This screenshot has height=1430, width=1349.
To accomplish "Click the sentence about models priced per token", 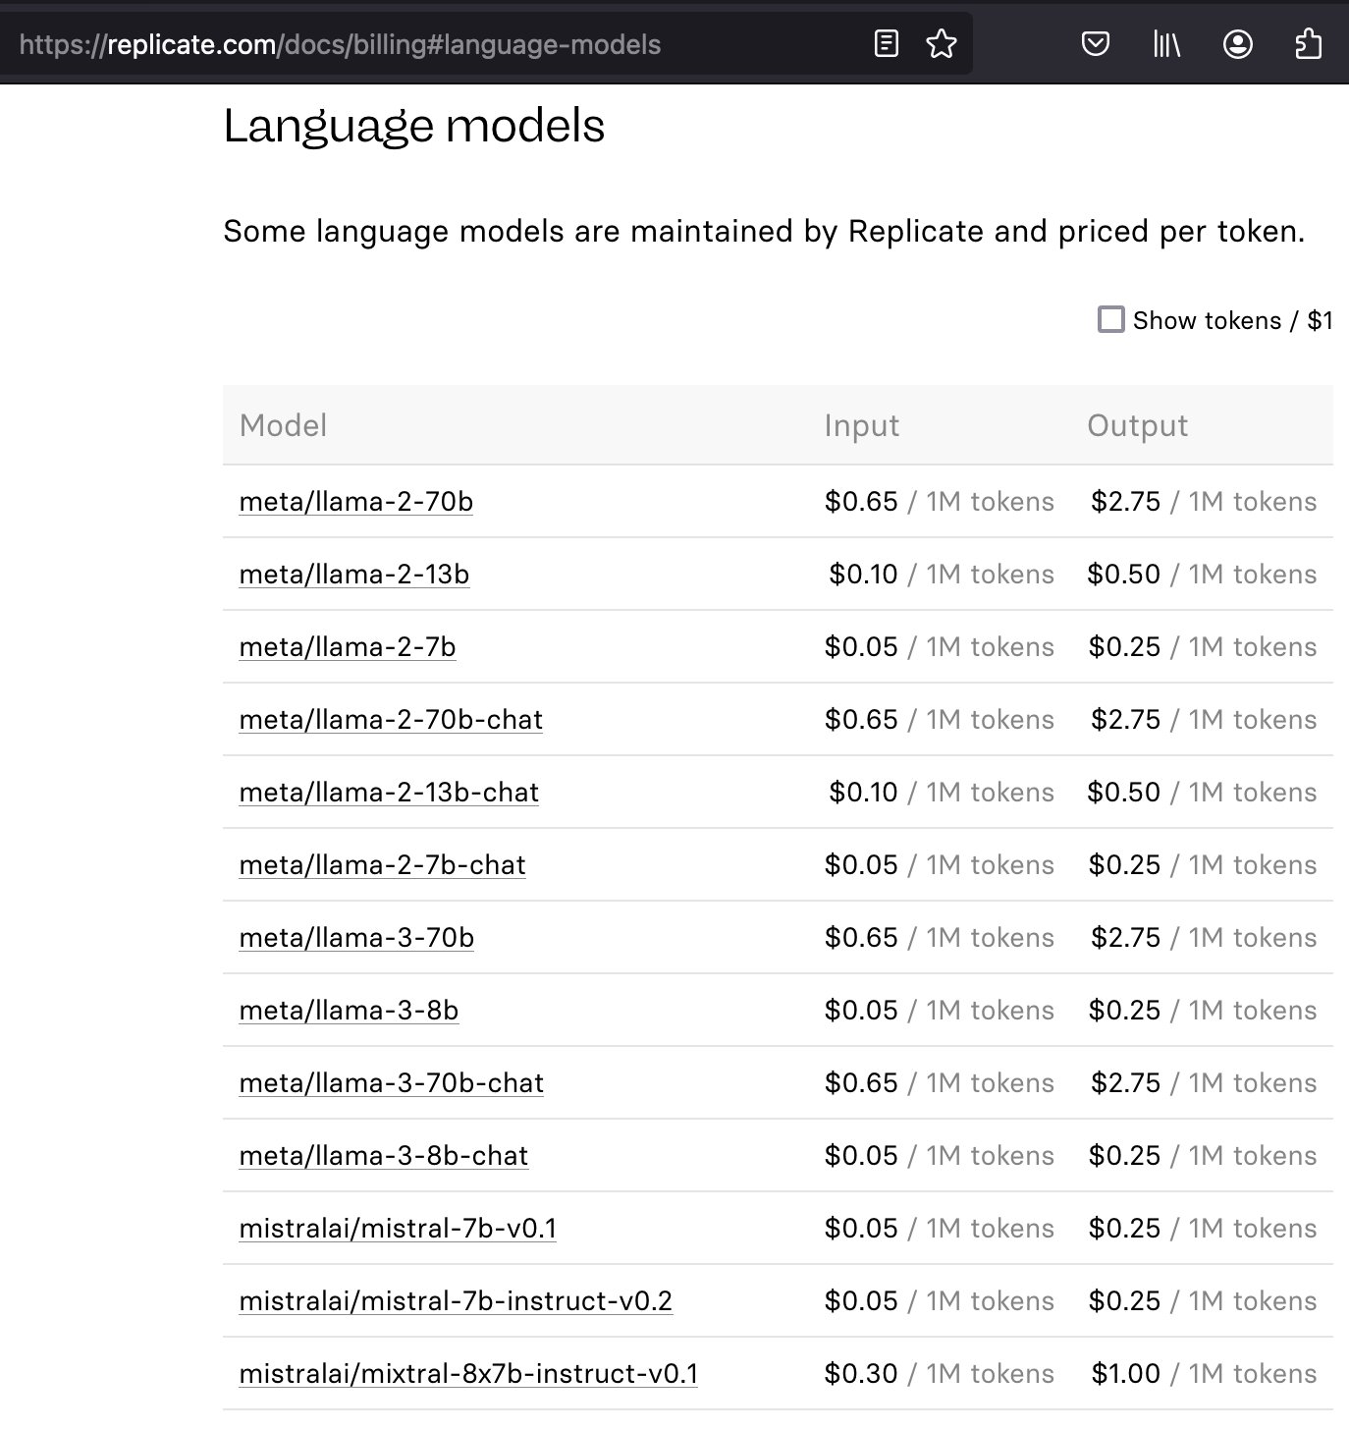I will 764,232.
